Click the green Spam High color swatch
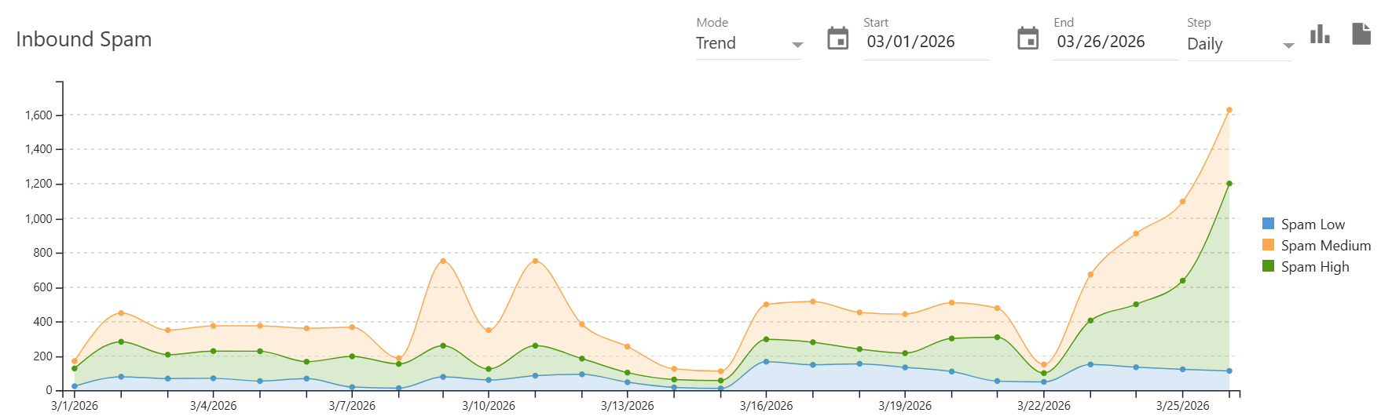This screenshot has height=420, width=1392. [x=1268, y=266]
